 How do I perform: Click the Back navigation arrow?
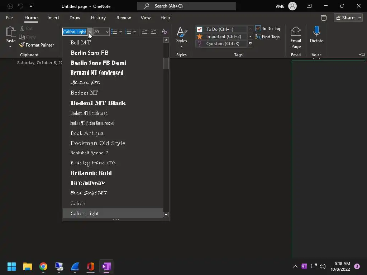10,6
